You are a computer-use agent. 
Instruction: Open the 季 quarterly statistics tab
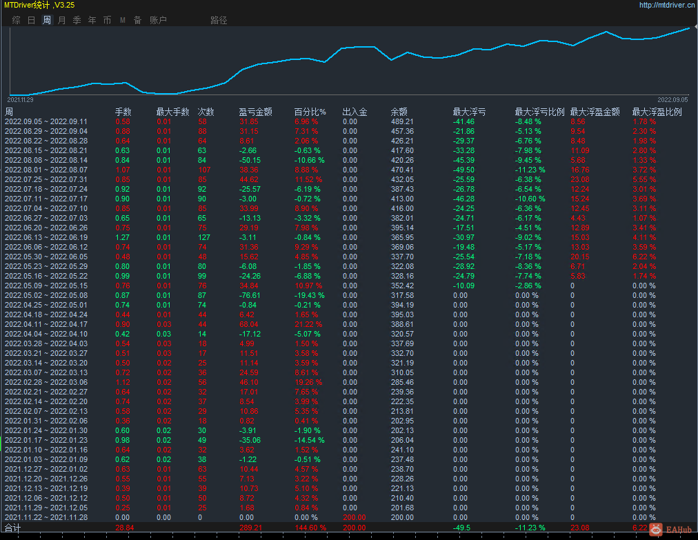click(x=77, y=20)
